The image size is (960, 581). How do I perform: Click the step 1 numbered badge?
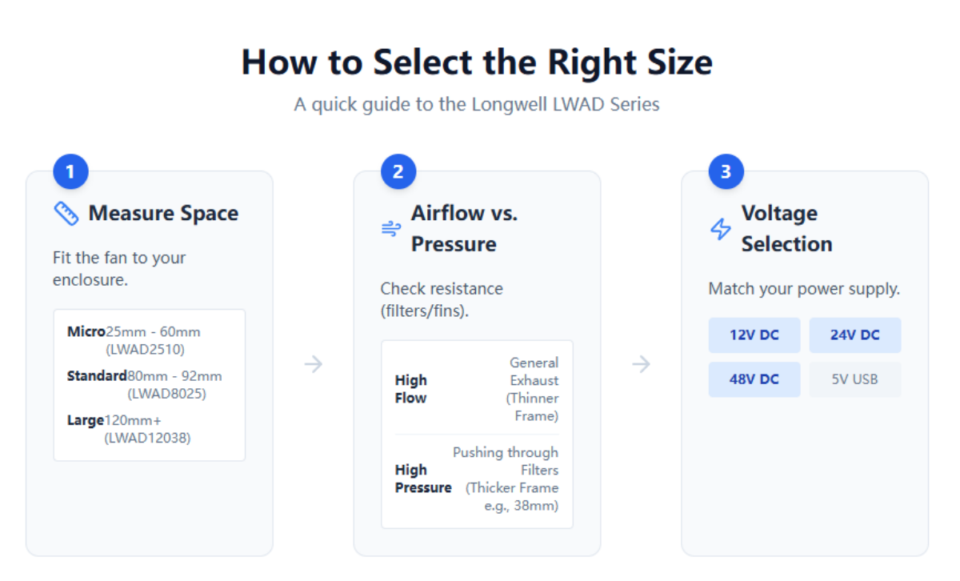coord(70,170)
